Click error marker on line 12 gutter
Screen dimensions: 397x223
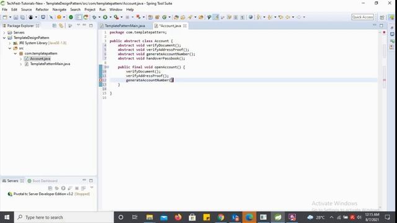[x=100, y=80]
